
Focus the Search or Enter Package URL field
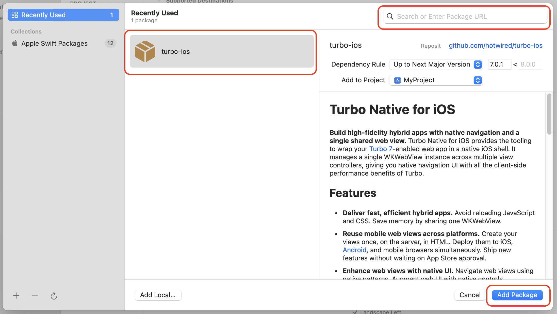click(x=465, y=17)
